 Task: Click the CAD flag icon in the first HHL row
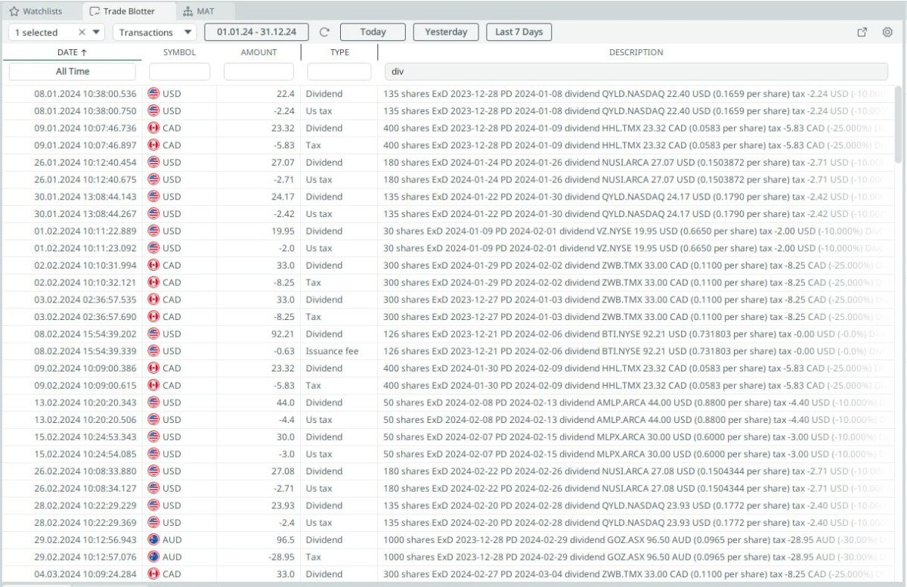(153, 128)
